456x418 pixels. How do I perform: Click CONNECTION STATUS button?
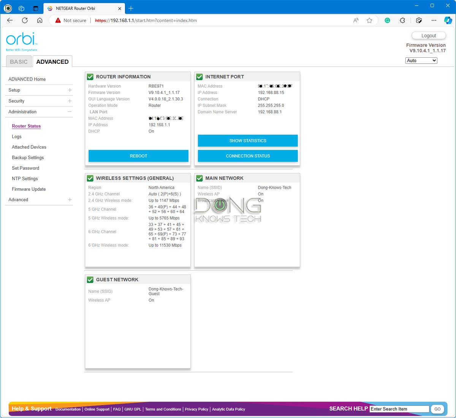[248, 156]
